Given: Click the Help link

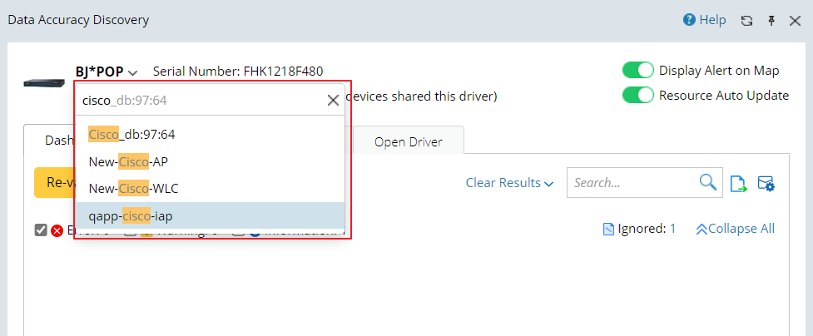Looking at the screenshot, I should (712, 20).
